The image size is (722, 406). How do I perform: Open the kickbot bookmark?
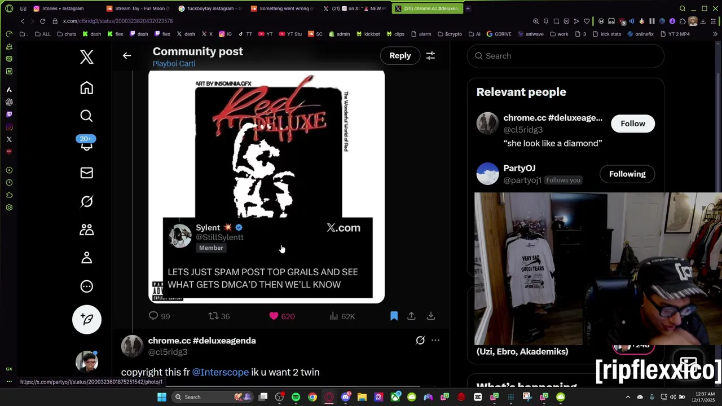point(368,34)
